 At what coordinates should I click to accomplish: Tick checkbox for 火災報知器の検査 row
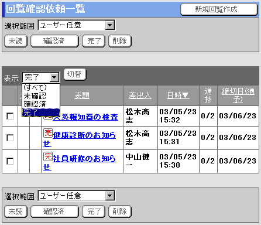click(10, 116)
